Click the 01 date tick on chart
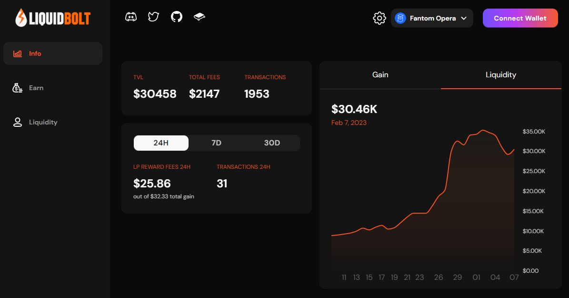This screenshot has height=298, width=569. pyautogui.click(x=477, y=277)
